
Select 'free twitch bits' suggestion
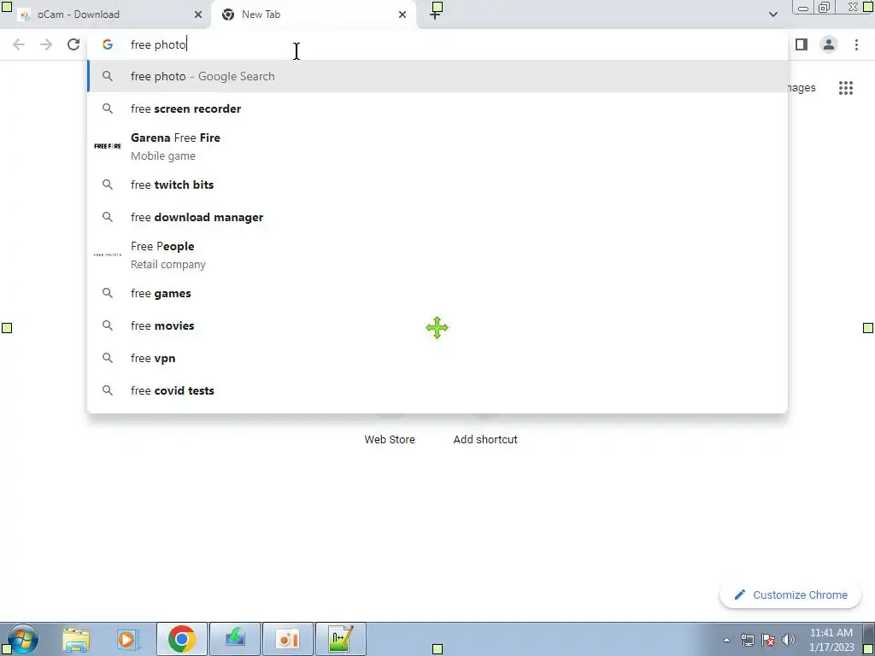437,184
